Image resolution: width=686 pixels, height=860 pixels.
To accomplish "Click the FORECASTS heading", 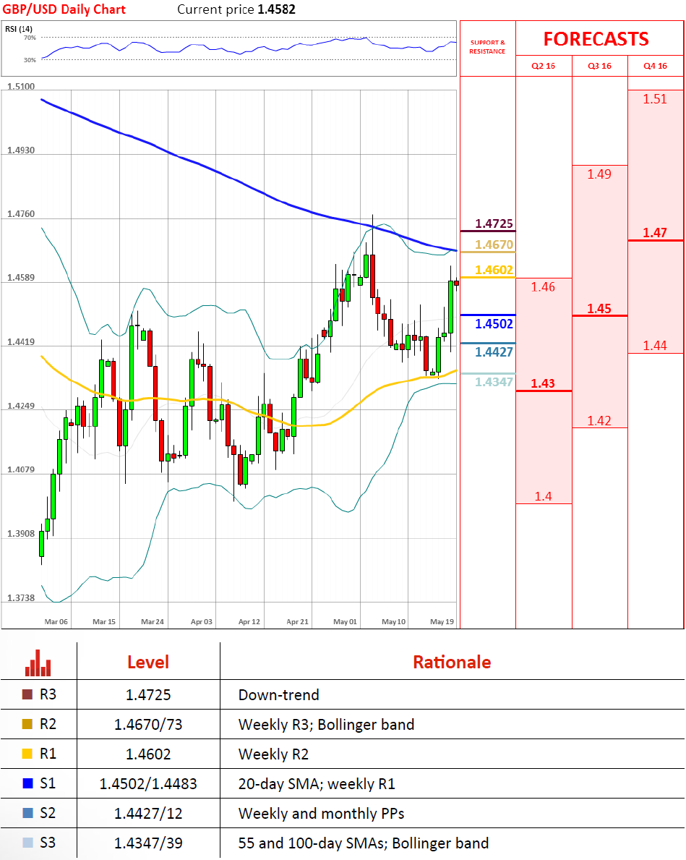I will (x=596, y=39).
